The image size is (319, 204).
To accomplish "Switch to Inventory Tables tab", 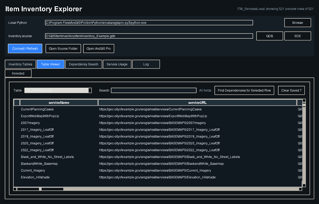I will [20, 64].
